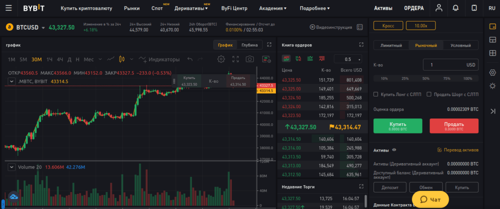Open the user account profile icon

point(439,8)
